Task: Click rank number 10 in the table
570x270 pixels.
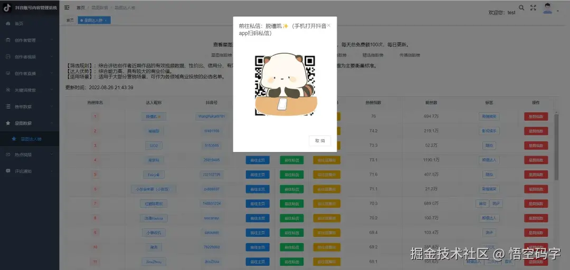Action: tap(95, 247)
